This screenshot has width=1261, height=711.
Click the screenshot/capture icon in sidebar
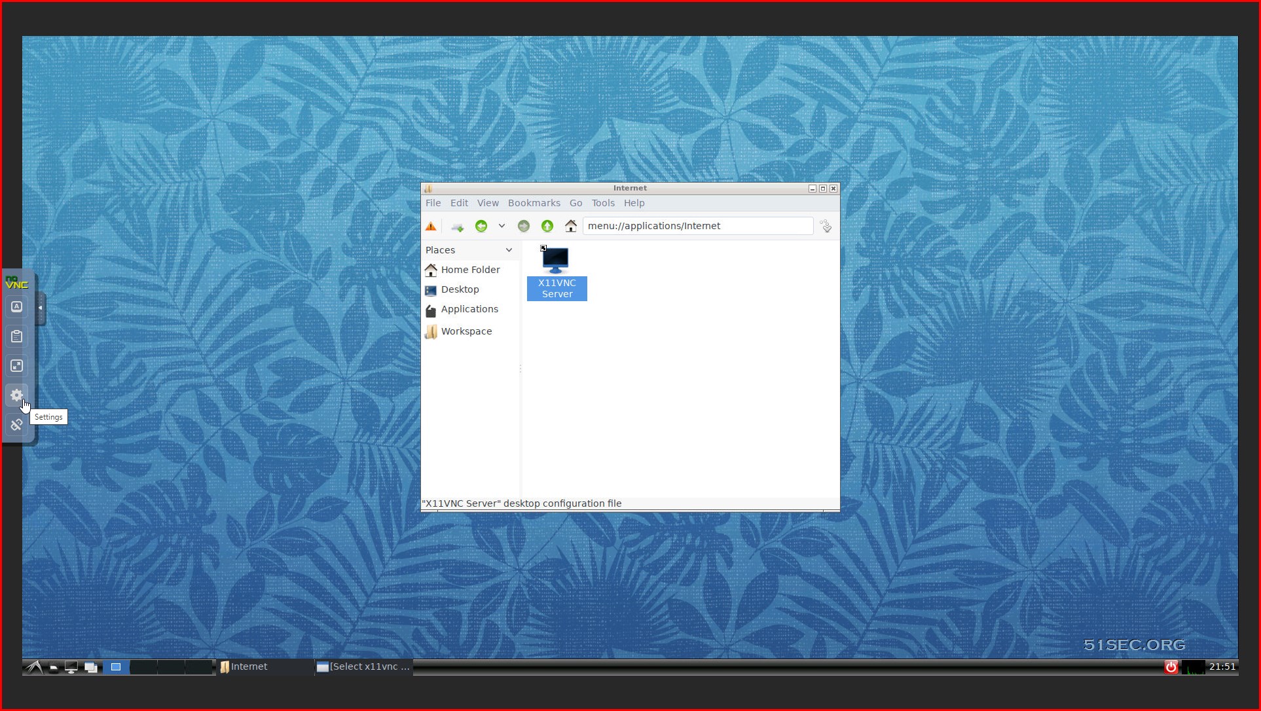pos(16,365)
